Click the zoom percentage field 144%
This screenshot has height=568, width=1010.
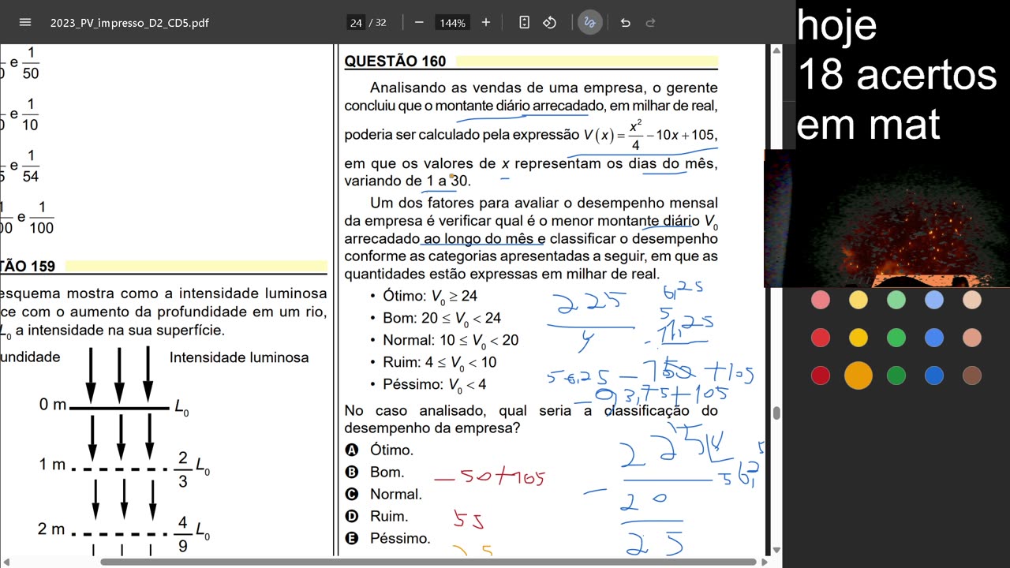click(x=453, y=23)
